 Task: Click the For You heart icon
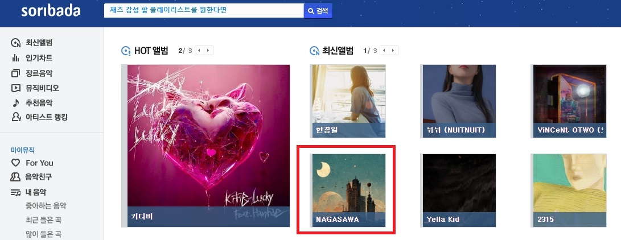15,163
